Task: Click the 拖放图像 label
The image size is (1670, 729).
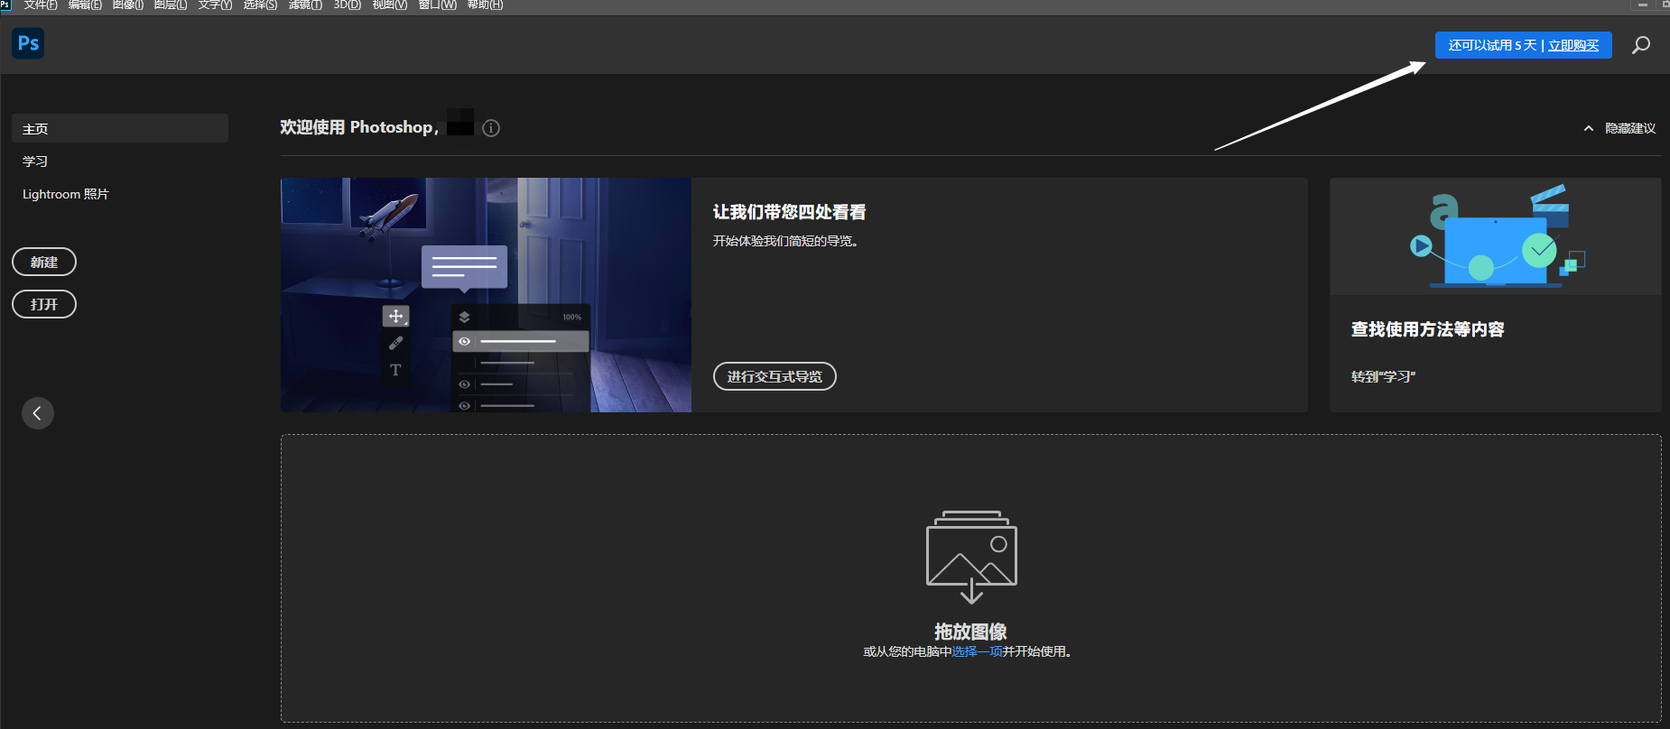Action: point(970,632)
